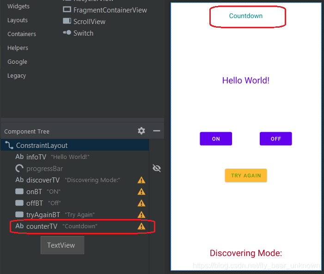This screenshot has height=274, width=324.
Task: Click the Component Tree panel title
Action: [27, 131]
